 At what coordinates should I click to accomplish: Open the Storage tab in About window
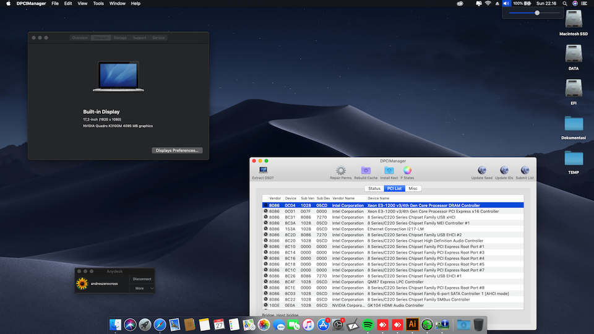120,38
